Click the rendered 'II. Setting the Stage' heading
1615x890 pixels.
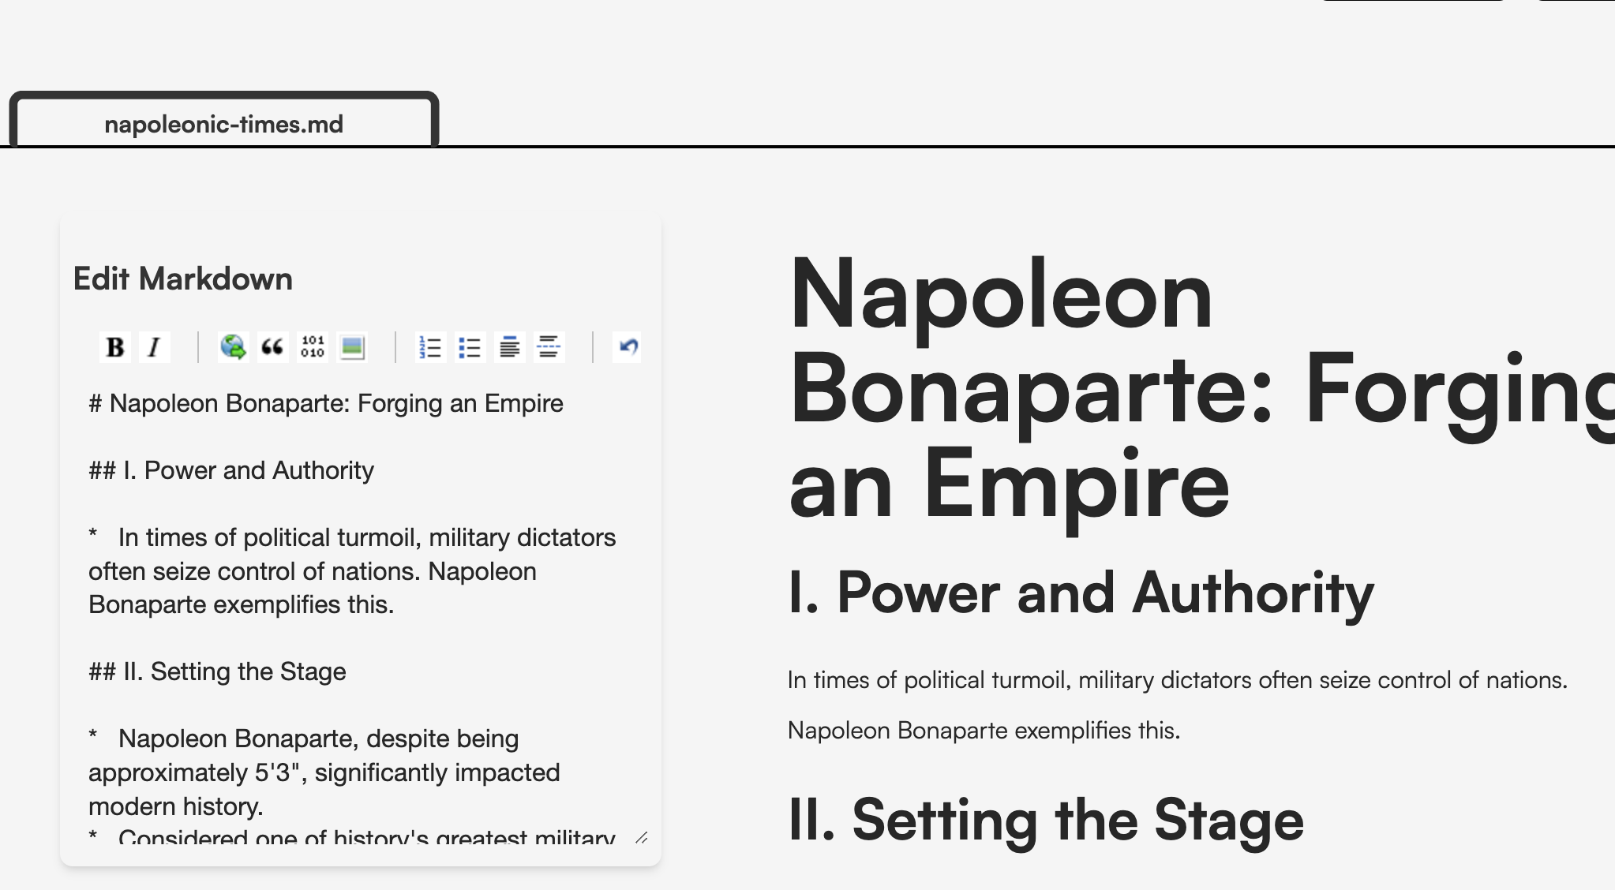coord(1046,820)
